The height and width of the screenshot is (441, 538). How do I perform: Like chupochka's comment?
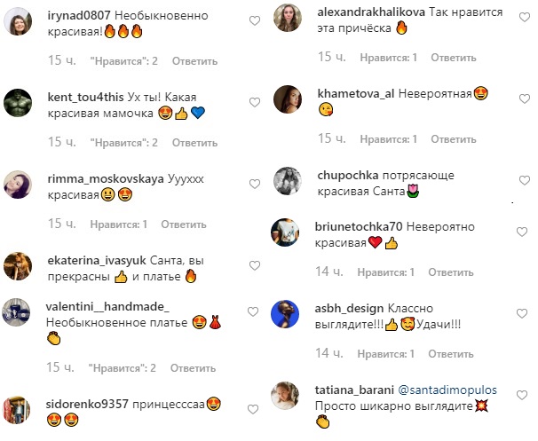525,180
